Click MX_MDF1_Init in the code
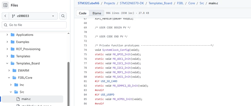Viewport: 251px width, 106px height. click(122, 72)
